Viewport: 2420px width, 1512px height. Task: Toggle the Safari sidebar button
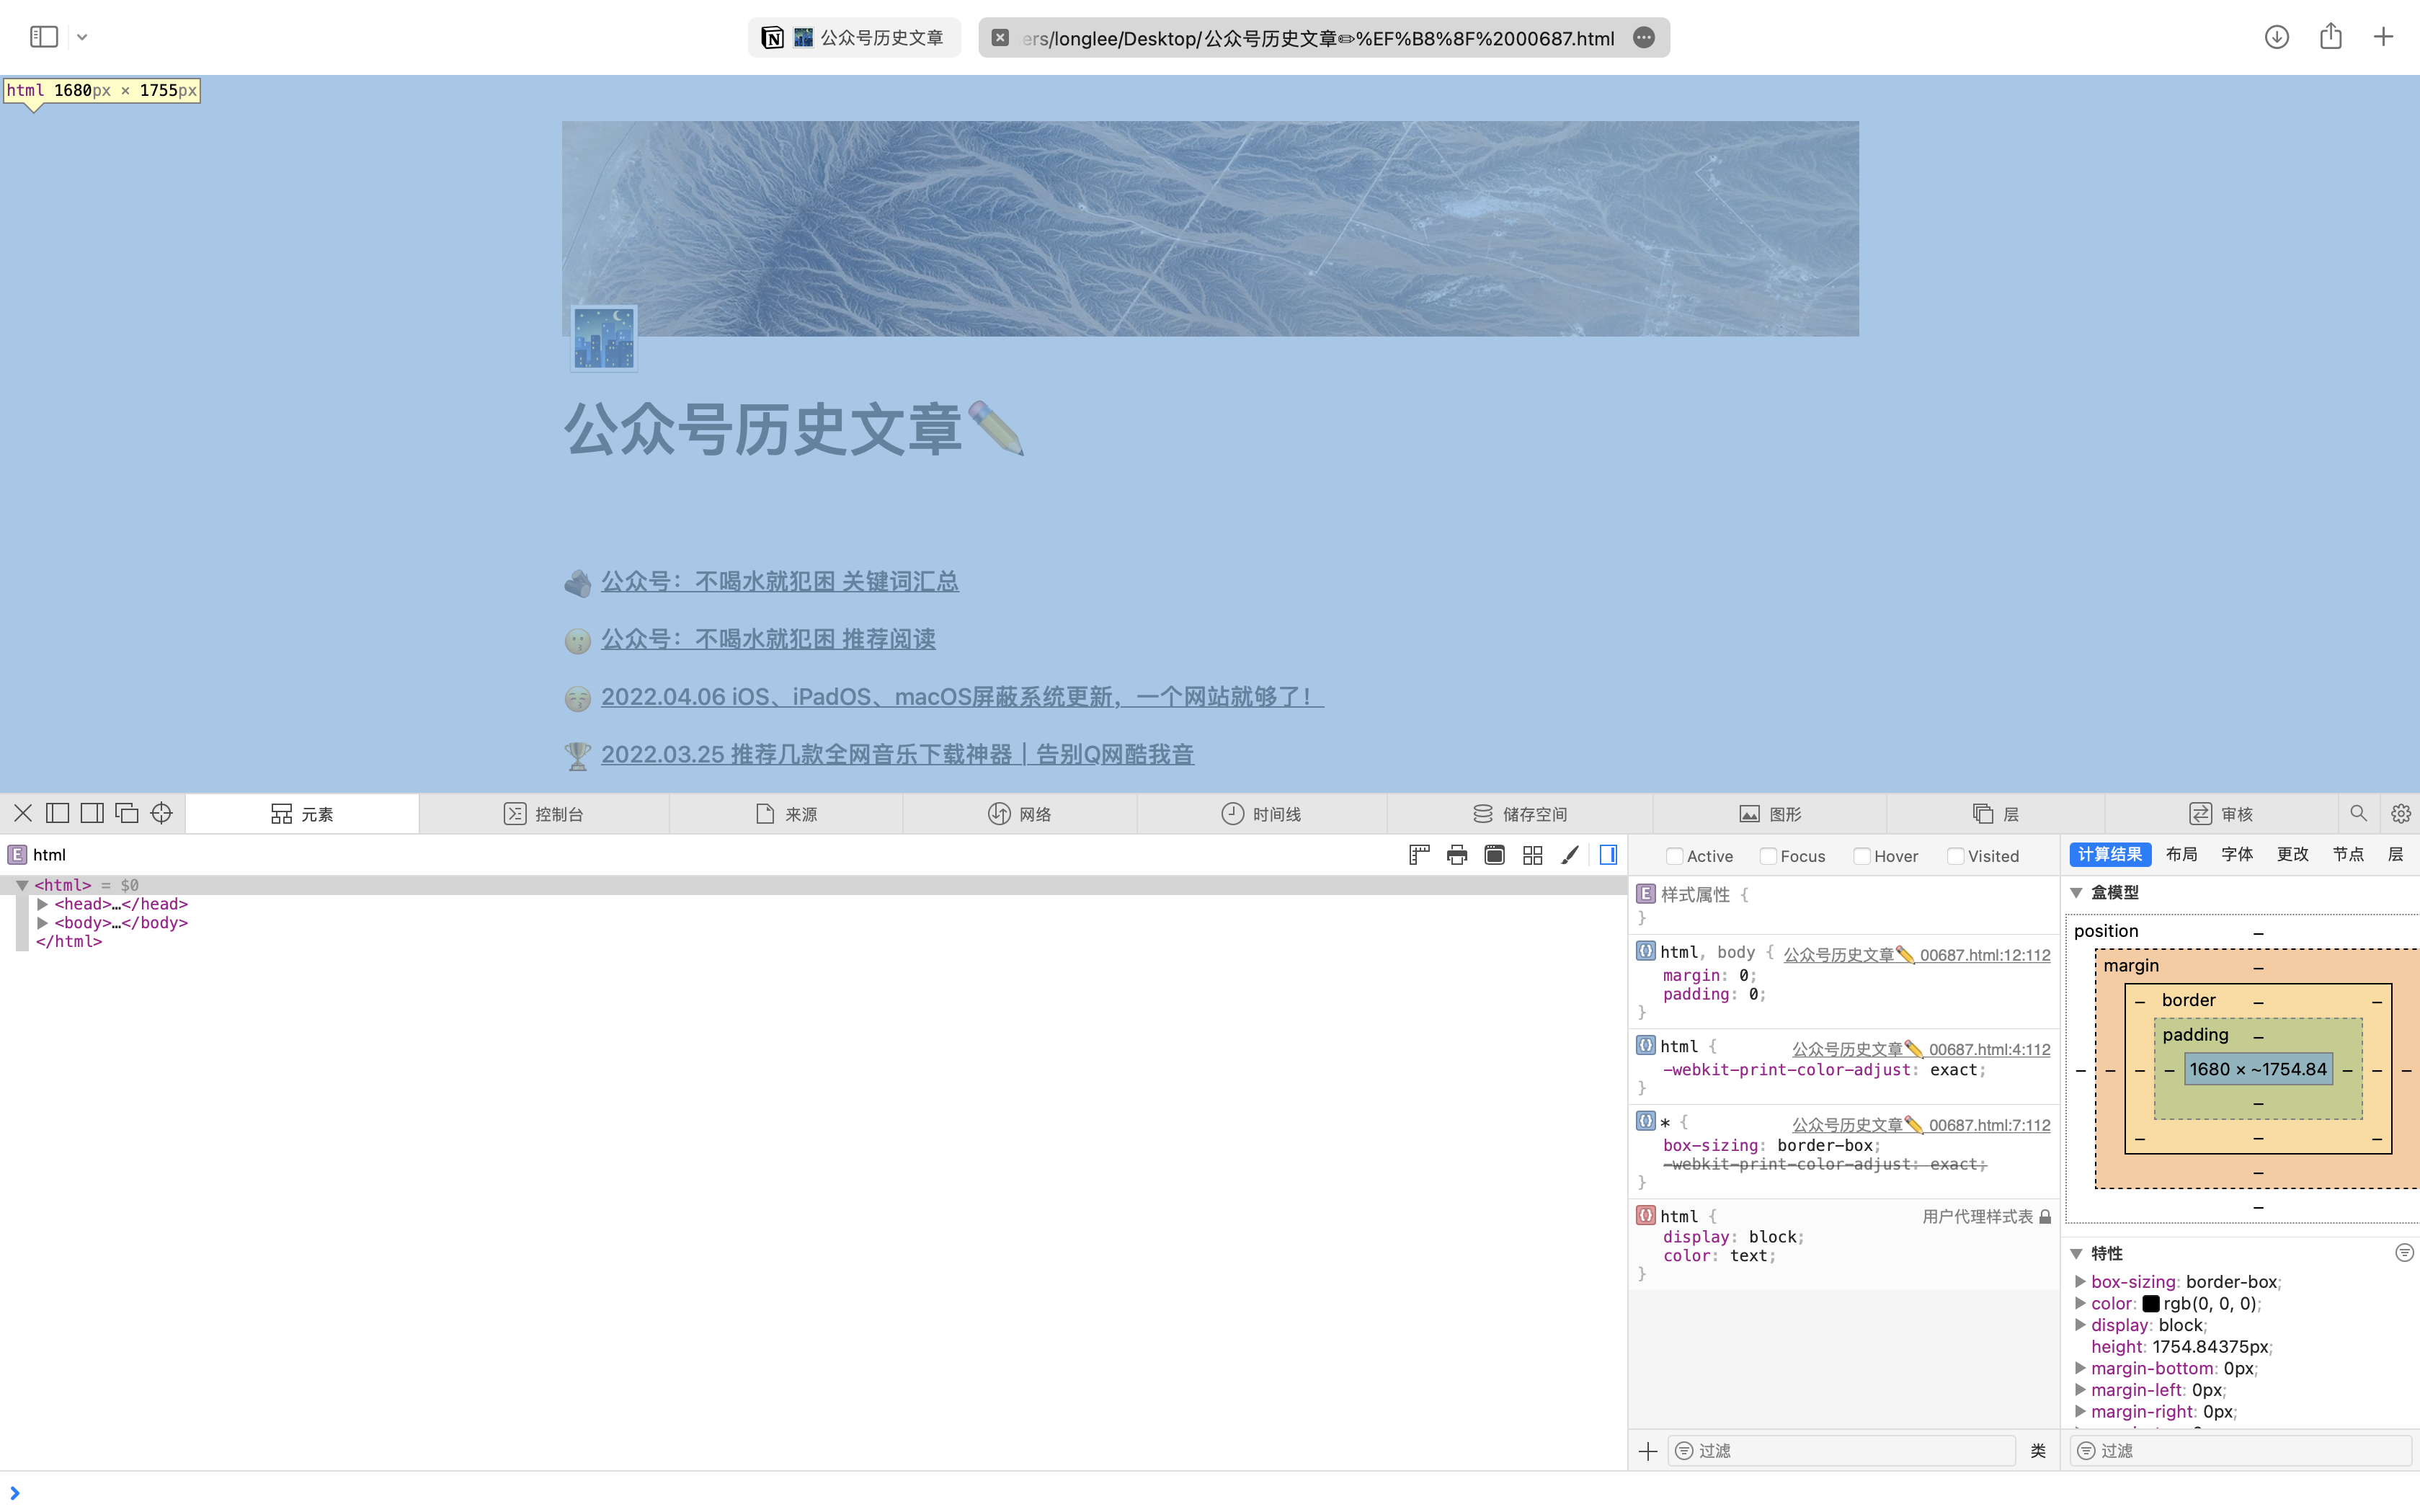[x=44, y=37]
